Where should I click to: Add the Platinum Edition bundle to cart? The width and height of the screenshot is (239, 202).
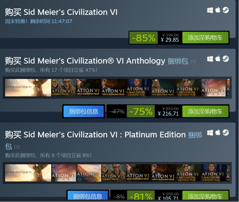(x=205, y=197)
